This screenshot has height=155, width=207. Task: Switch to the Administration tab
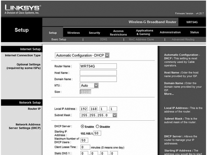pyautogui.click(x=170, y=32)
